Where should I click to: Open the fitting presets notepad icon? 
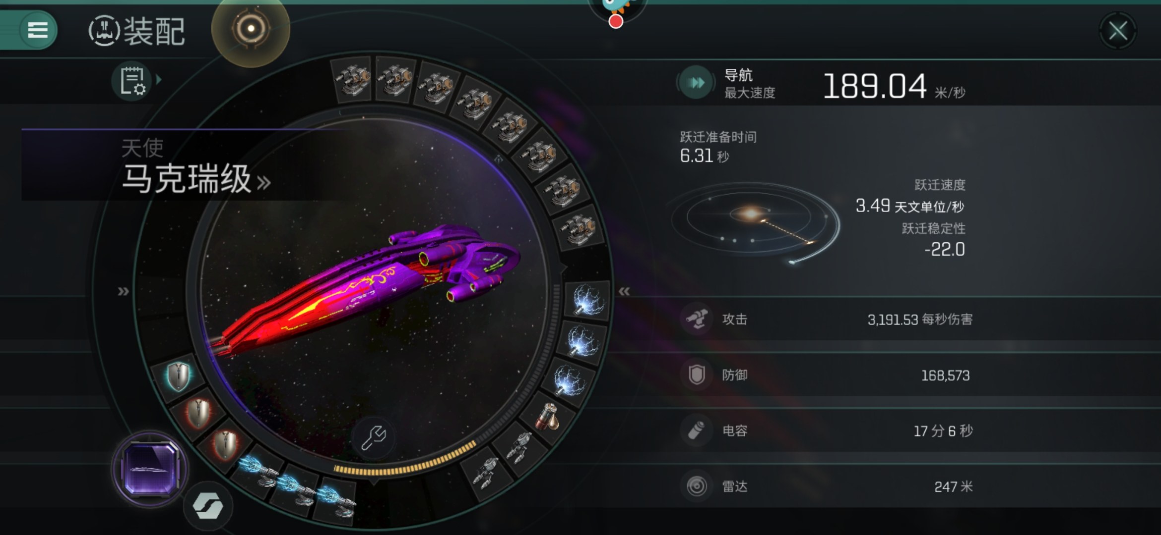click(132, 81)
